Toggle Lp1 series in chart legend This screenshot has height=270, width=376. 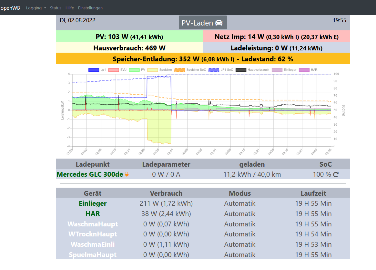click(x=93, y=70)
